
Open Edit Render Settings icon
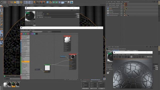point(44,2)
